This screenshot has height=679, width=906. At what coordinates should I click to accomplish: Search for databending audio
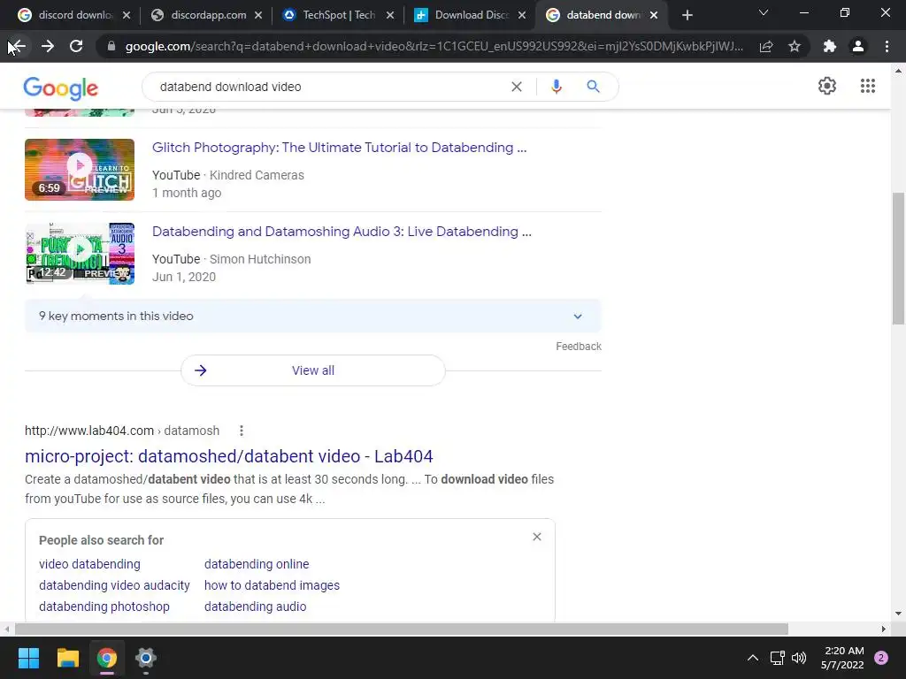point(255,607)
